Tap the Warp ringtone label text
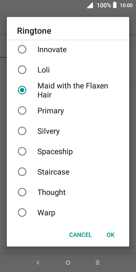Viewport: 136px width, 272px height. tap(46, 213)
